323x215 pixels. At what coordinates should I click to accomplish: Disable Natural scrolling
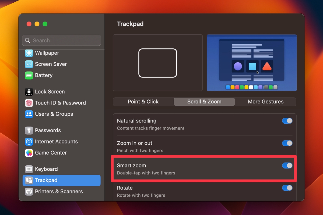pyautogui.click(x=287, y=121)
